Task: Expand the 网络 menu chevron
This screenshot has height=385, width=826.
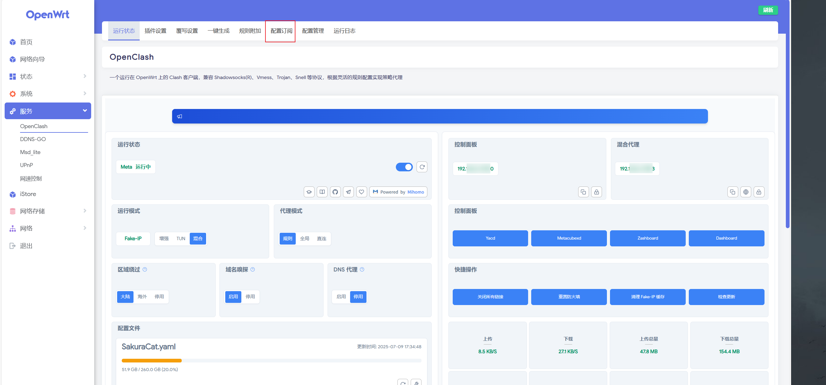Action: 85,228
